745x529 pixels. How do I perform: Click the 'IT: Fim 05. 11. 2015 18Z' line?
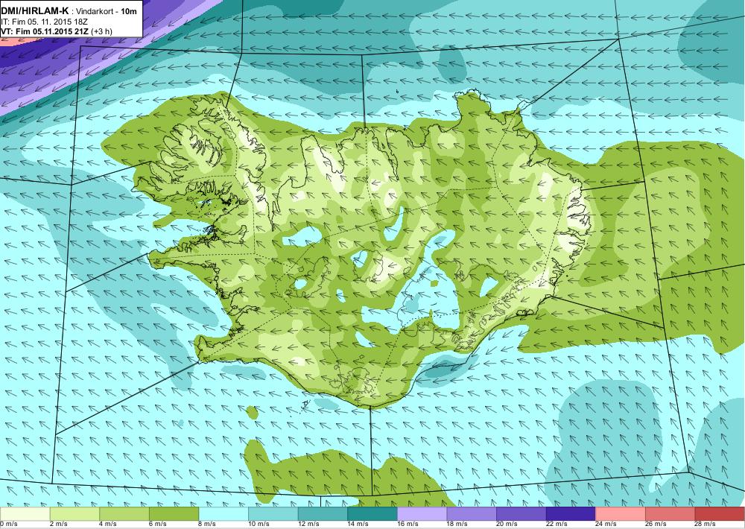(44, 22)
